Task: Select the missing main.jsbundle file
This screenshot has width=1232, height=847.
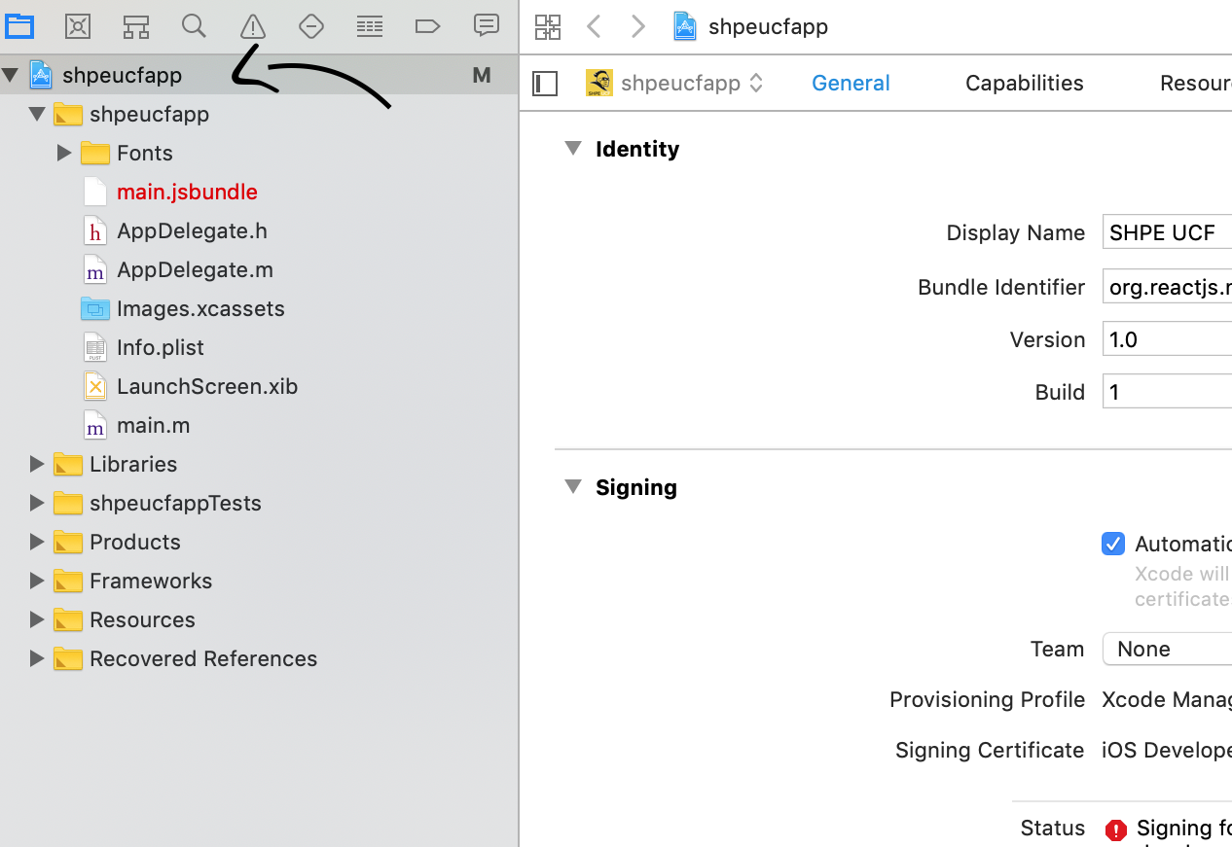Action: point(187,192)
